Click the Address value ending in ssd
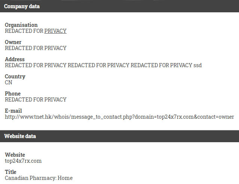The width and height of the screenshot is (239, 184). tap(103, 65)
